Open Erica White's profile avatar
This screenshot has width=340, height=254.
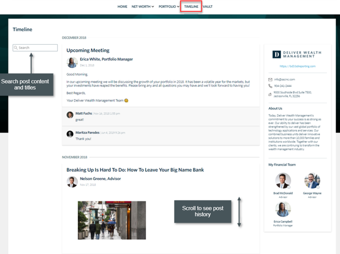pos(72,62)
